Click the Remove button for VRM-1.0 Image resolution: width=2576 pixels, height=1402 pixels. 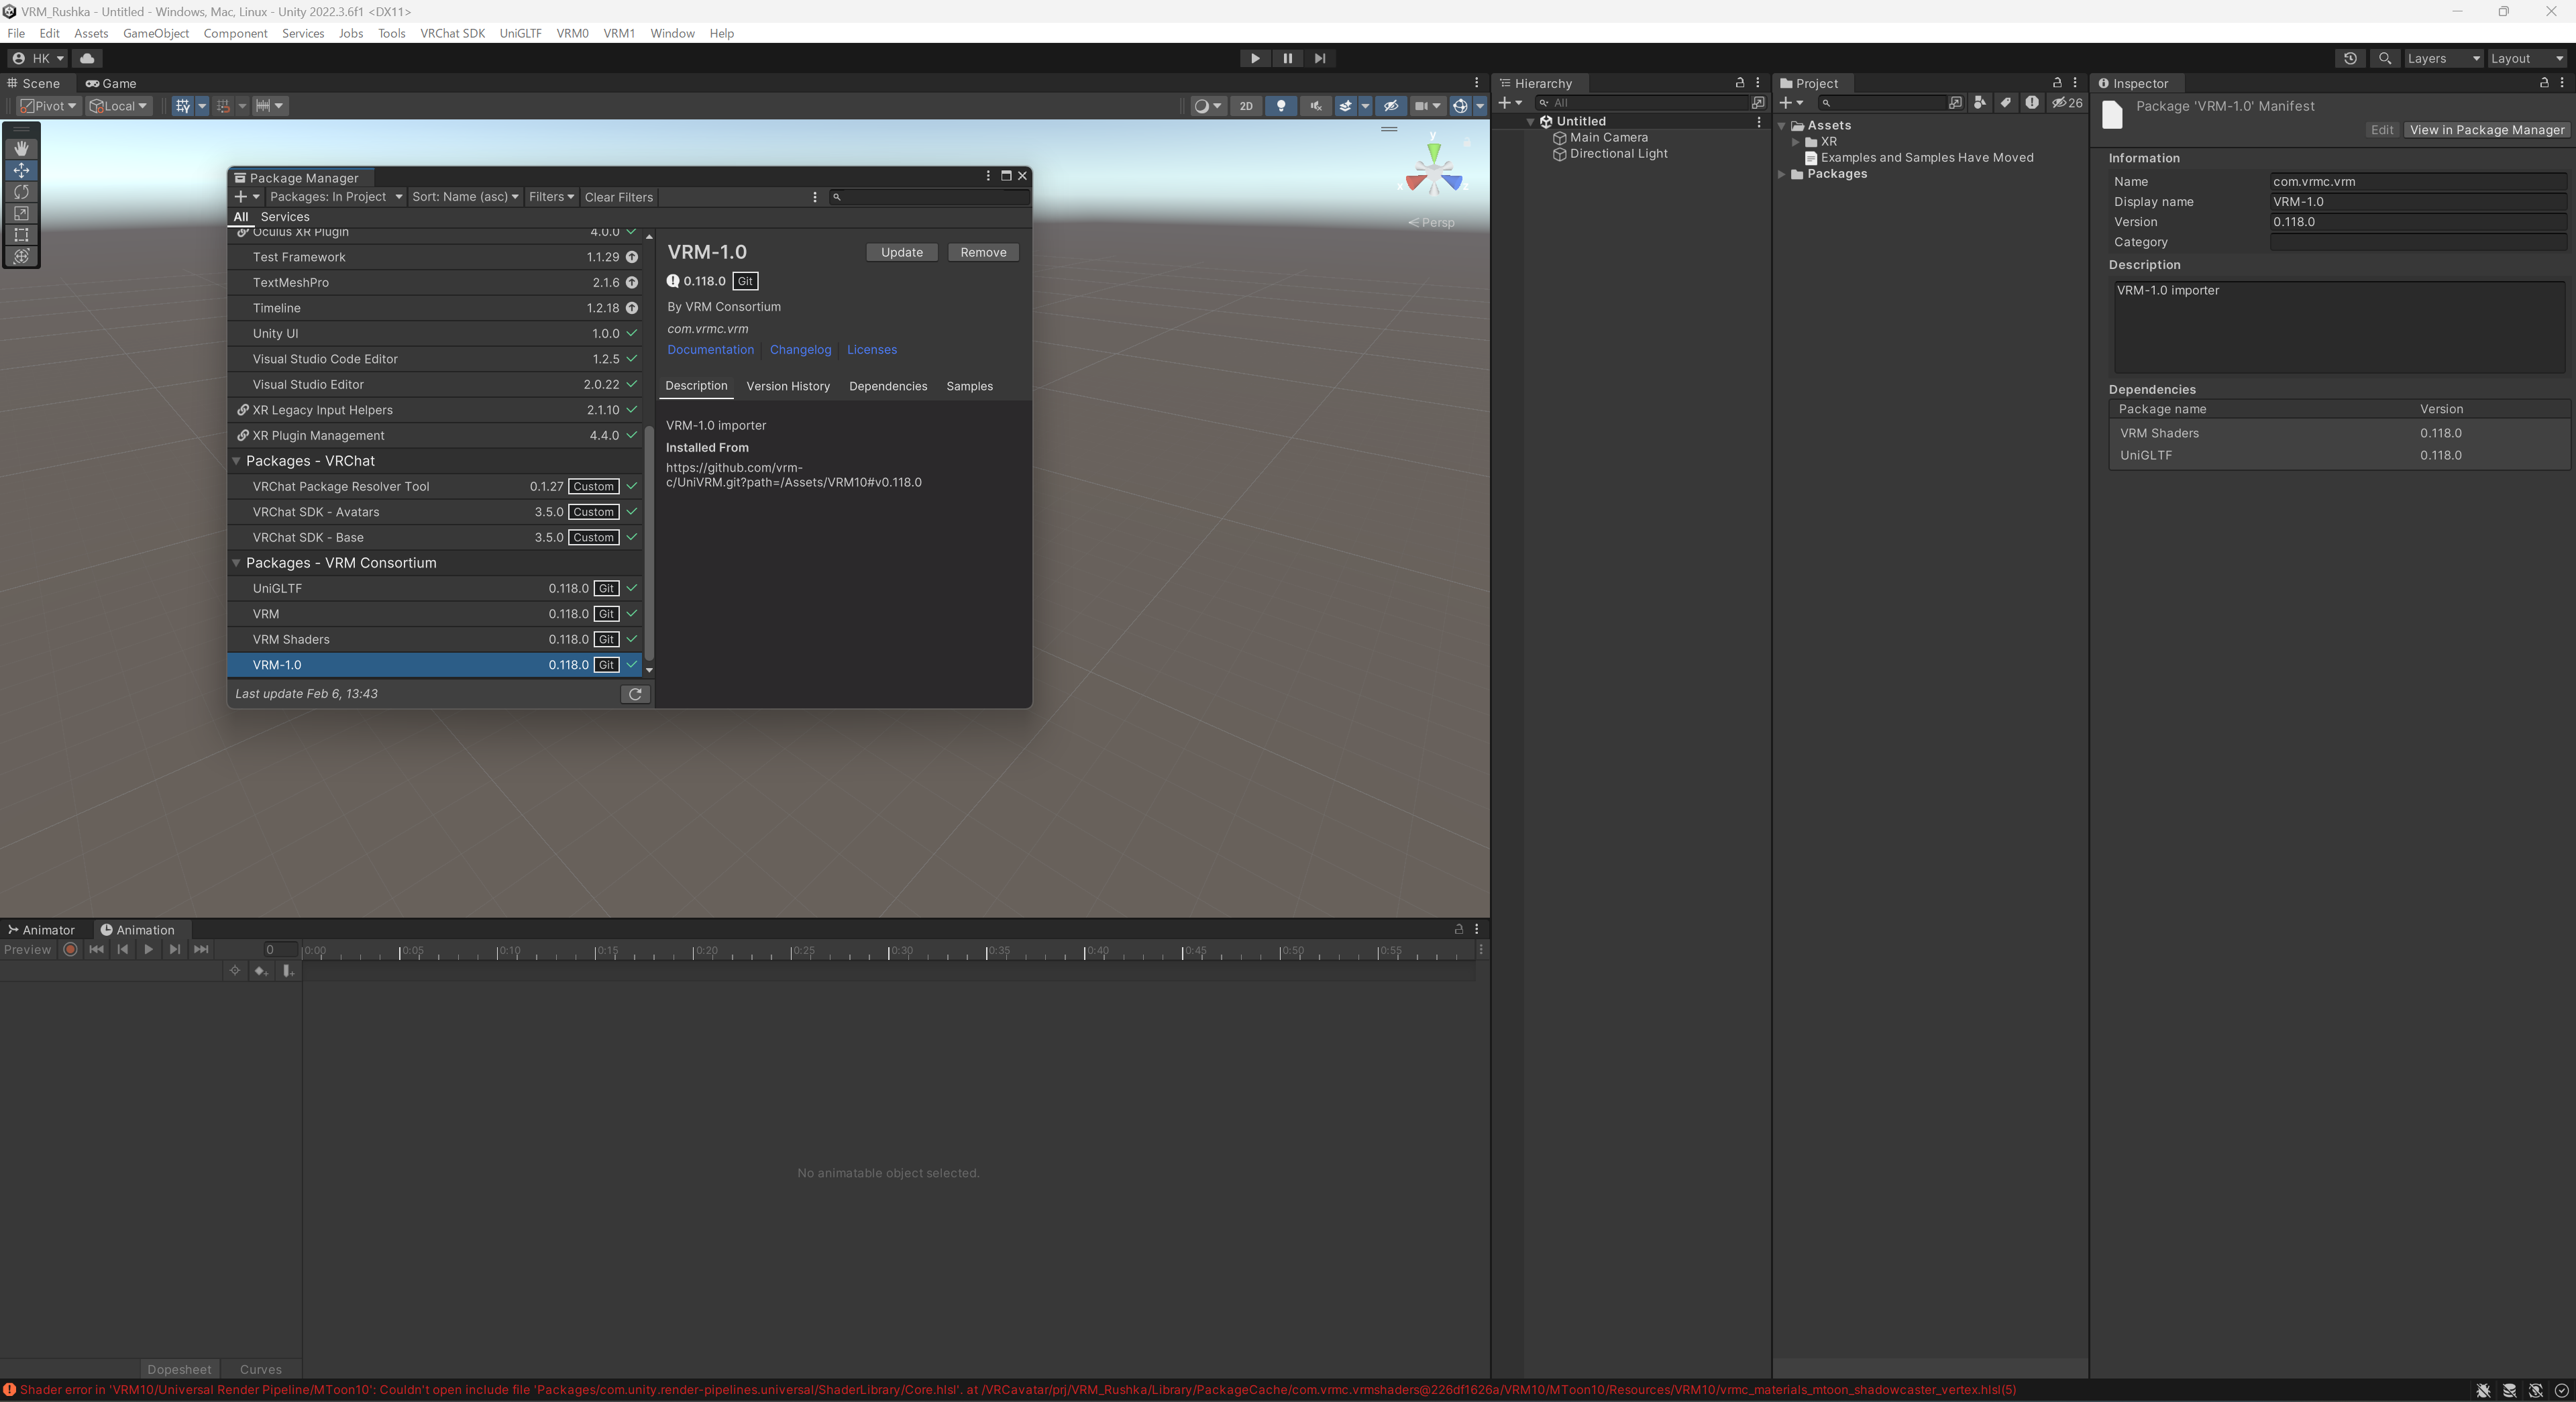point(983,252)
